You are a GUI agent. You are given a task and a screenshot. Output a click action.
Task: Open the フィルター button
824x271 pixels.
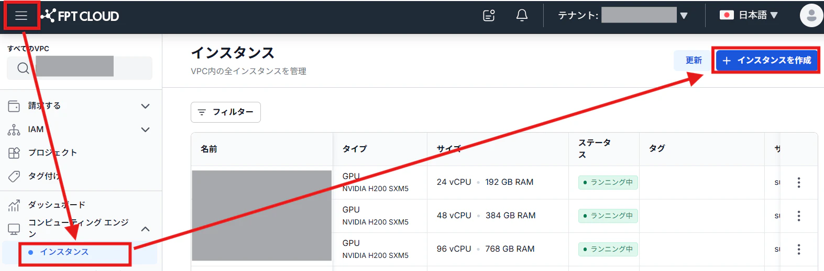(226, 112)
